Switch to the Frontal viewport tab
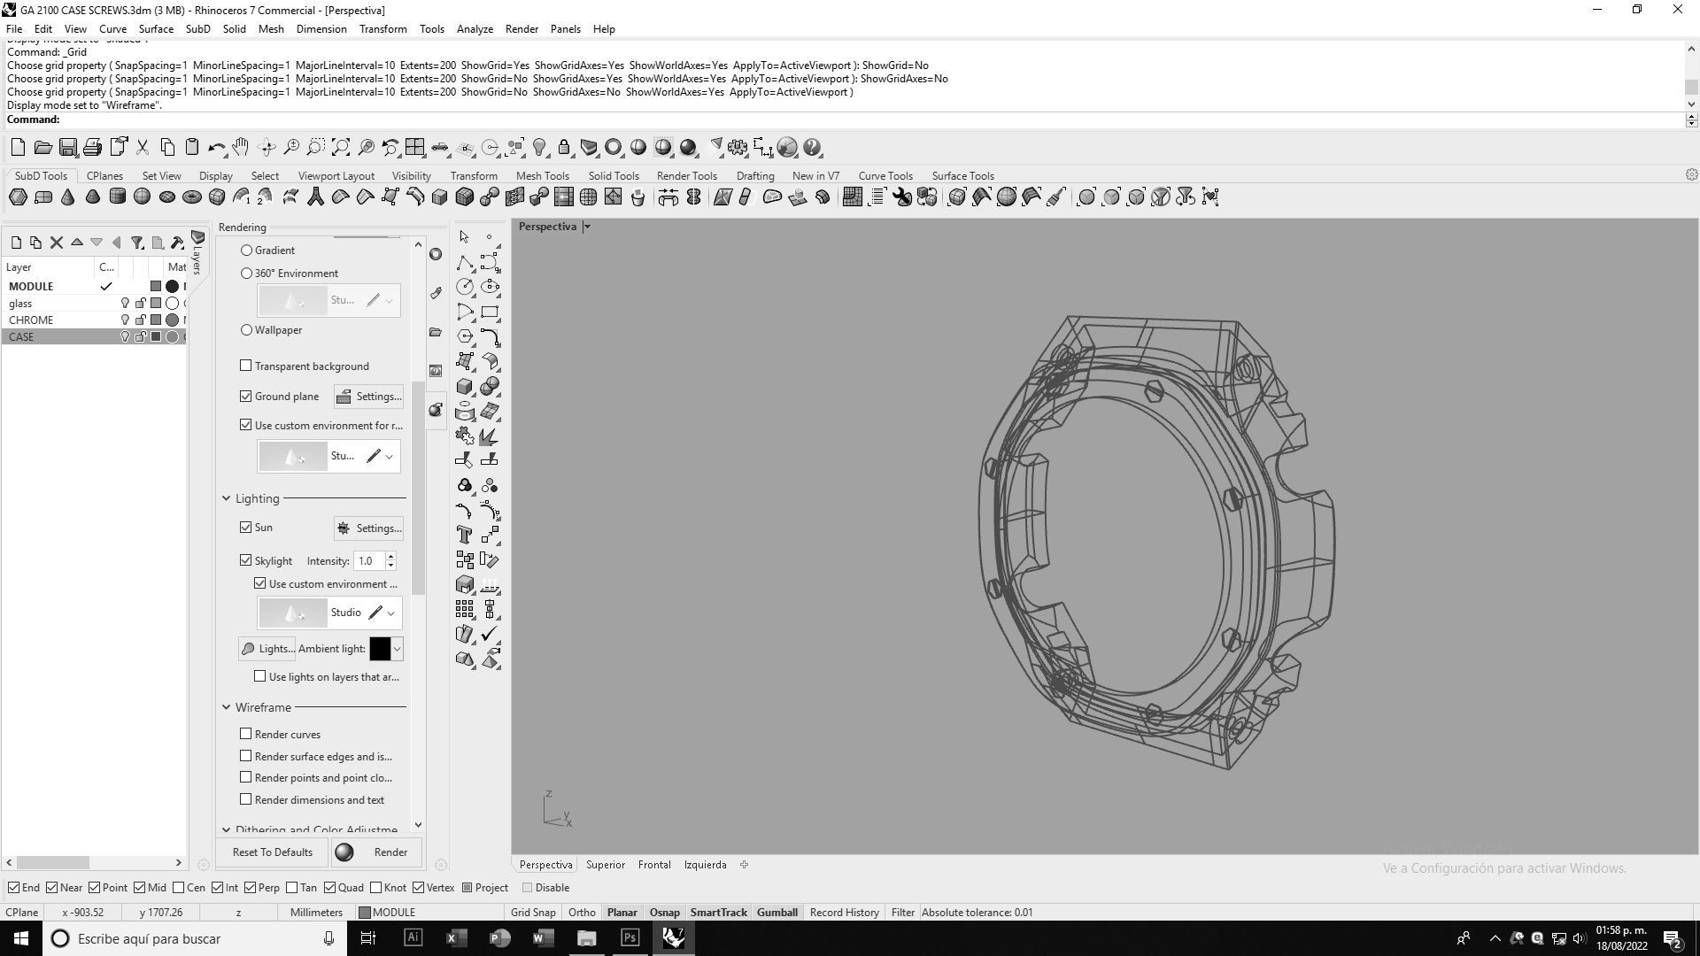This screenshot has width=1700, height=956. (654, 865)
